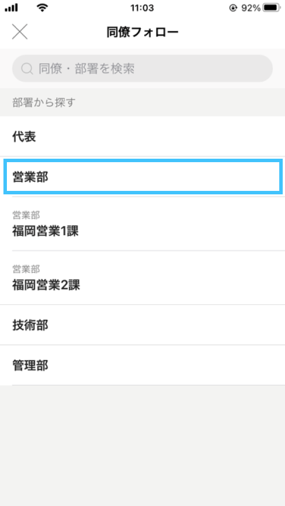Open 福岡営業1課 section
The height and width of the screenshot is (506, 285).
pos(142,224)
